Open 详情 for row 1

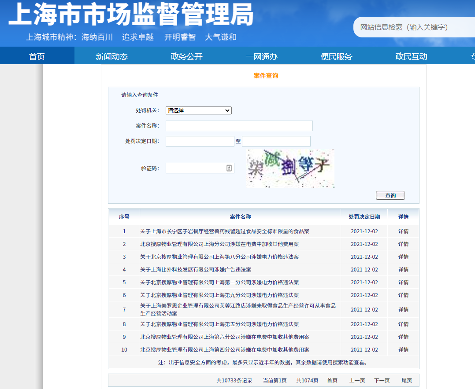point(403,231)
